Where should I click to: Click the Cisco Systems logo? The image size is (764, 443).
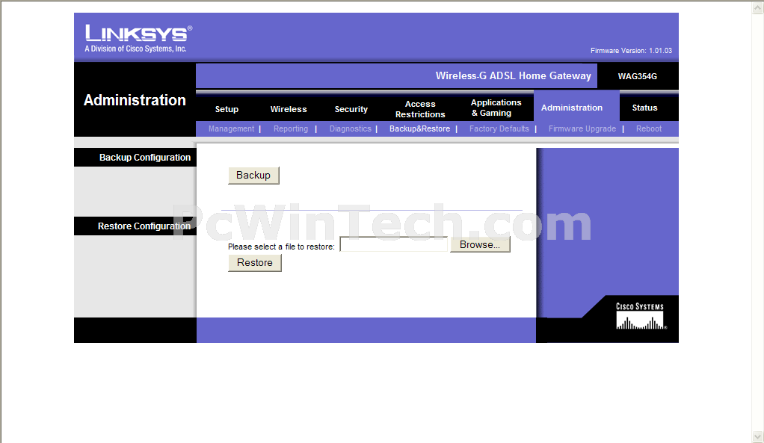point(640,317)
